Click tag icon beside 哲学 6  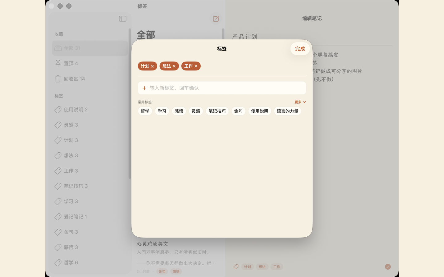coord(58,263)
